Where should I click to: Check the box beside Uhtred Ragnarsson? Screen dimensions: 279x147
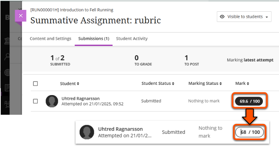(36, 101)
